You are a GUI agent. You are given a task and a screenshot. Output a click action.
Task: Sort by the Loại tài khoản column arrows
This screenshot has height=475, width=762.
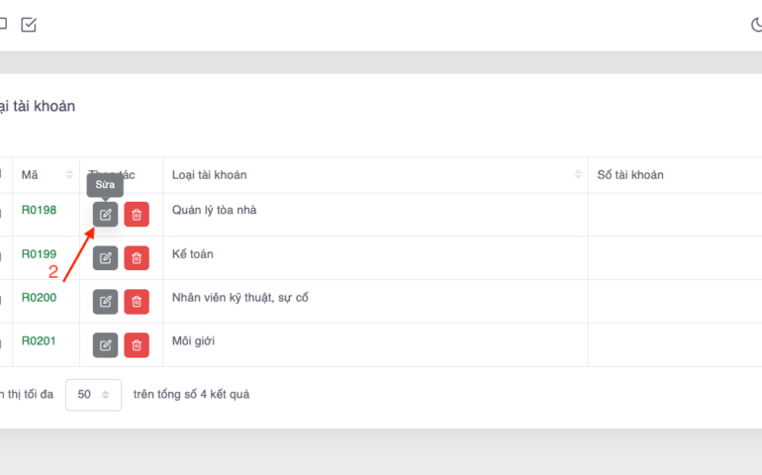(578, 175)
